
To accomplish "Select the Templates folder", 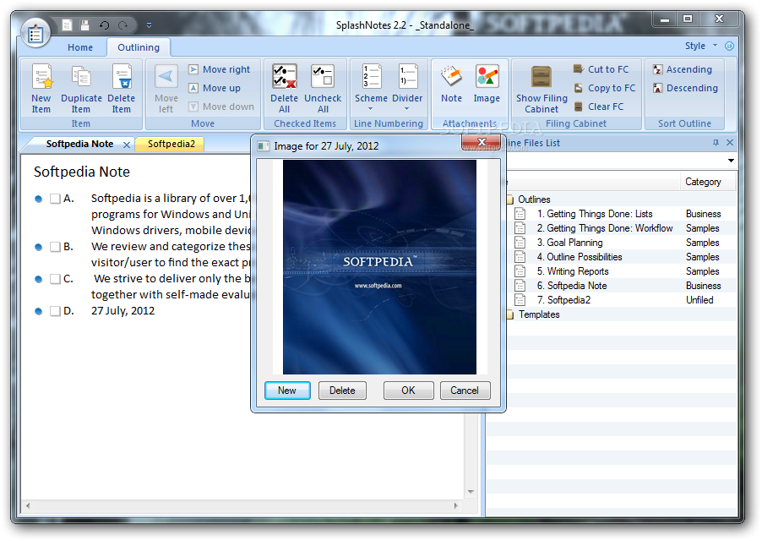I will pyautogui.click(x=539, y=314).
